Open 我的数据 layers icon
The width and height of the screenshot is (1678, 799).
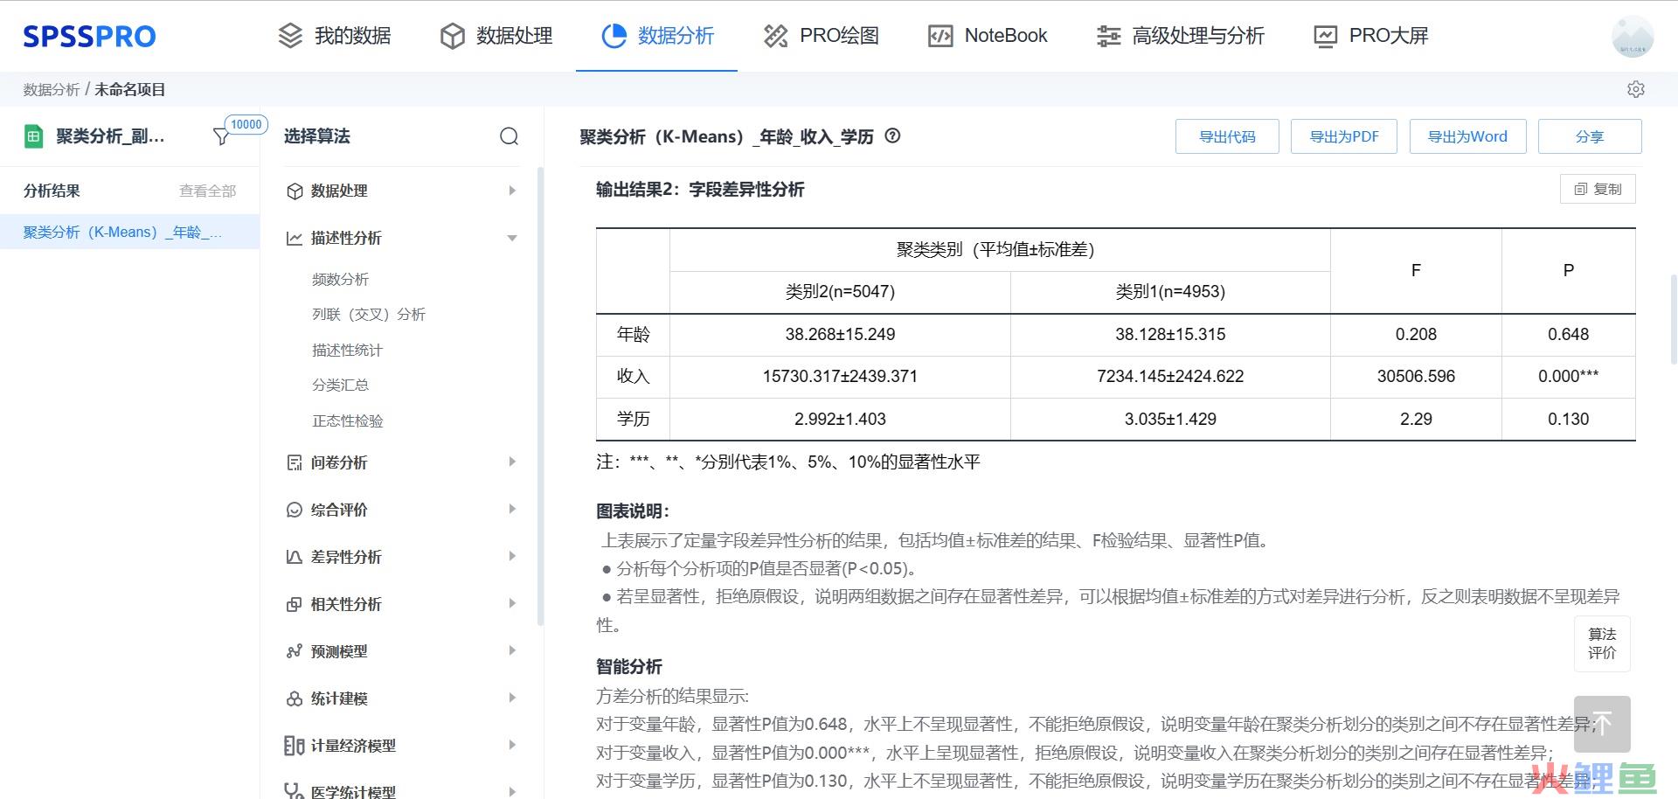(x=290, y=36)
